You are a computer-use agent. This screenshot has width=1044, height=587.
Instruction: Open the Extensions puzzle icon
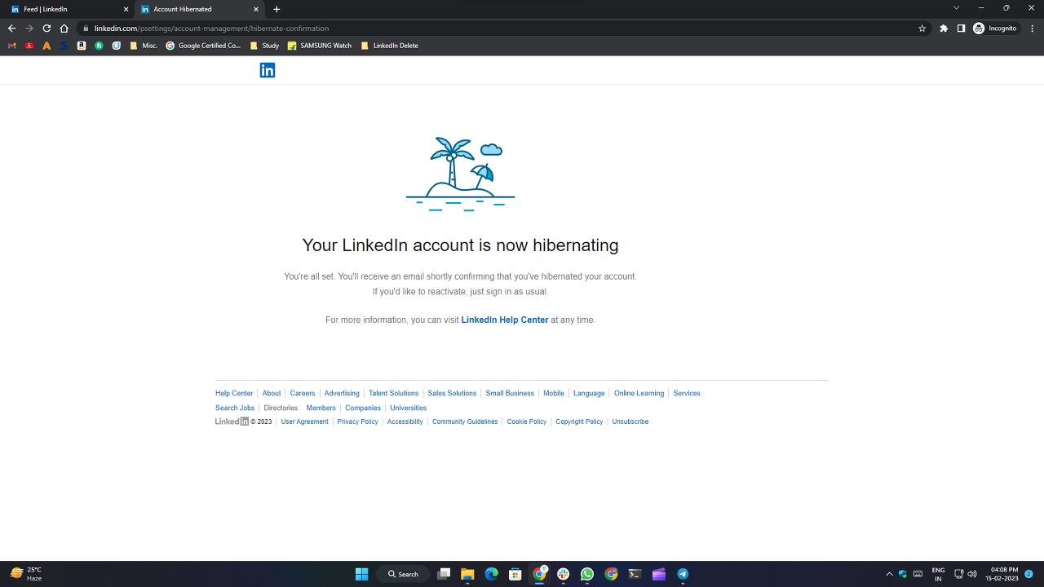(944, 28)
